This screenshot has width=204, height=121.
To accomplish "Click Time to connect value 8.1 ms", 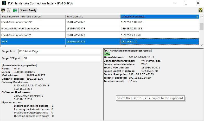I will pyautogui.click(x=133, y=81).
